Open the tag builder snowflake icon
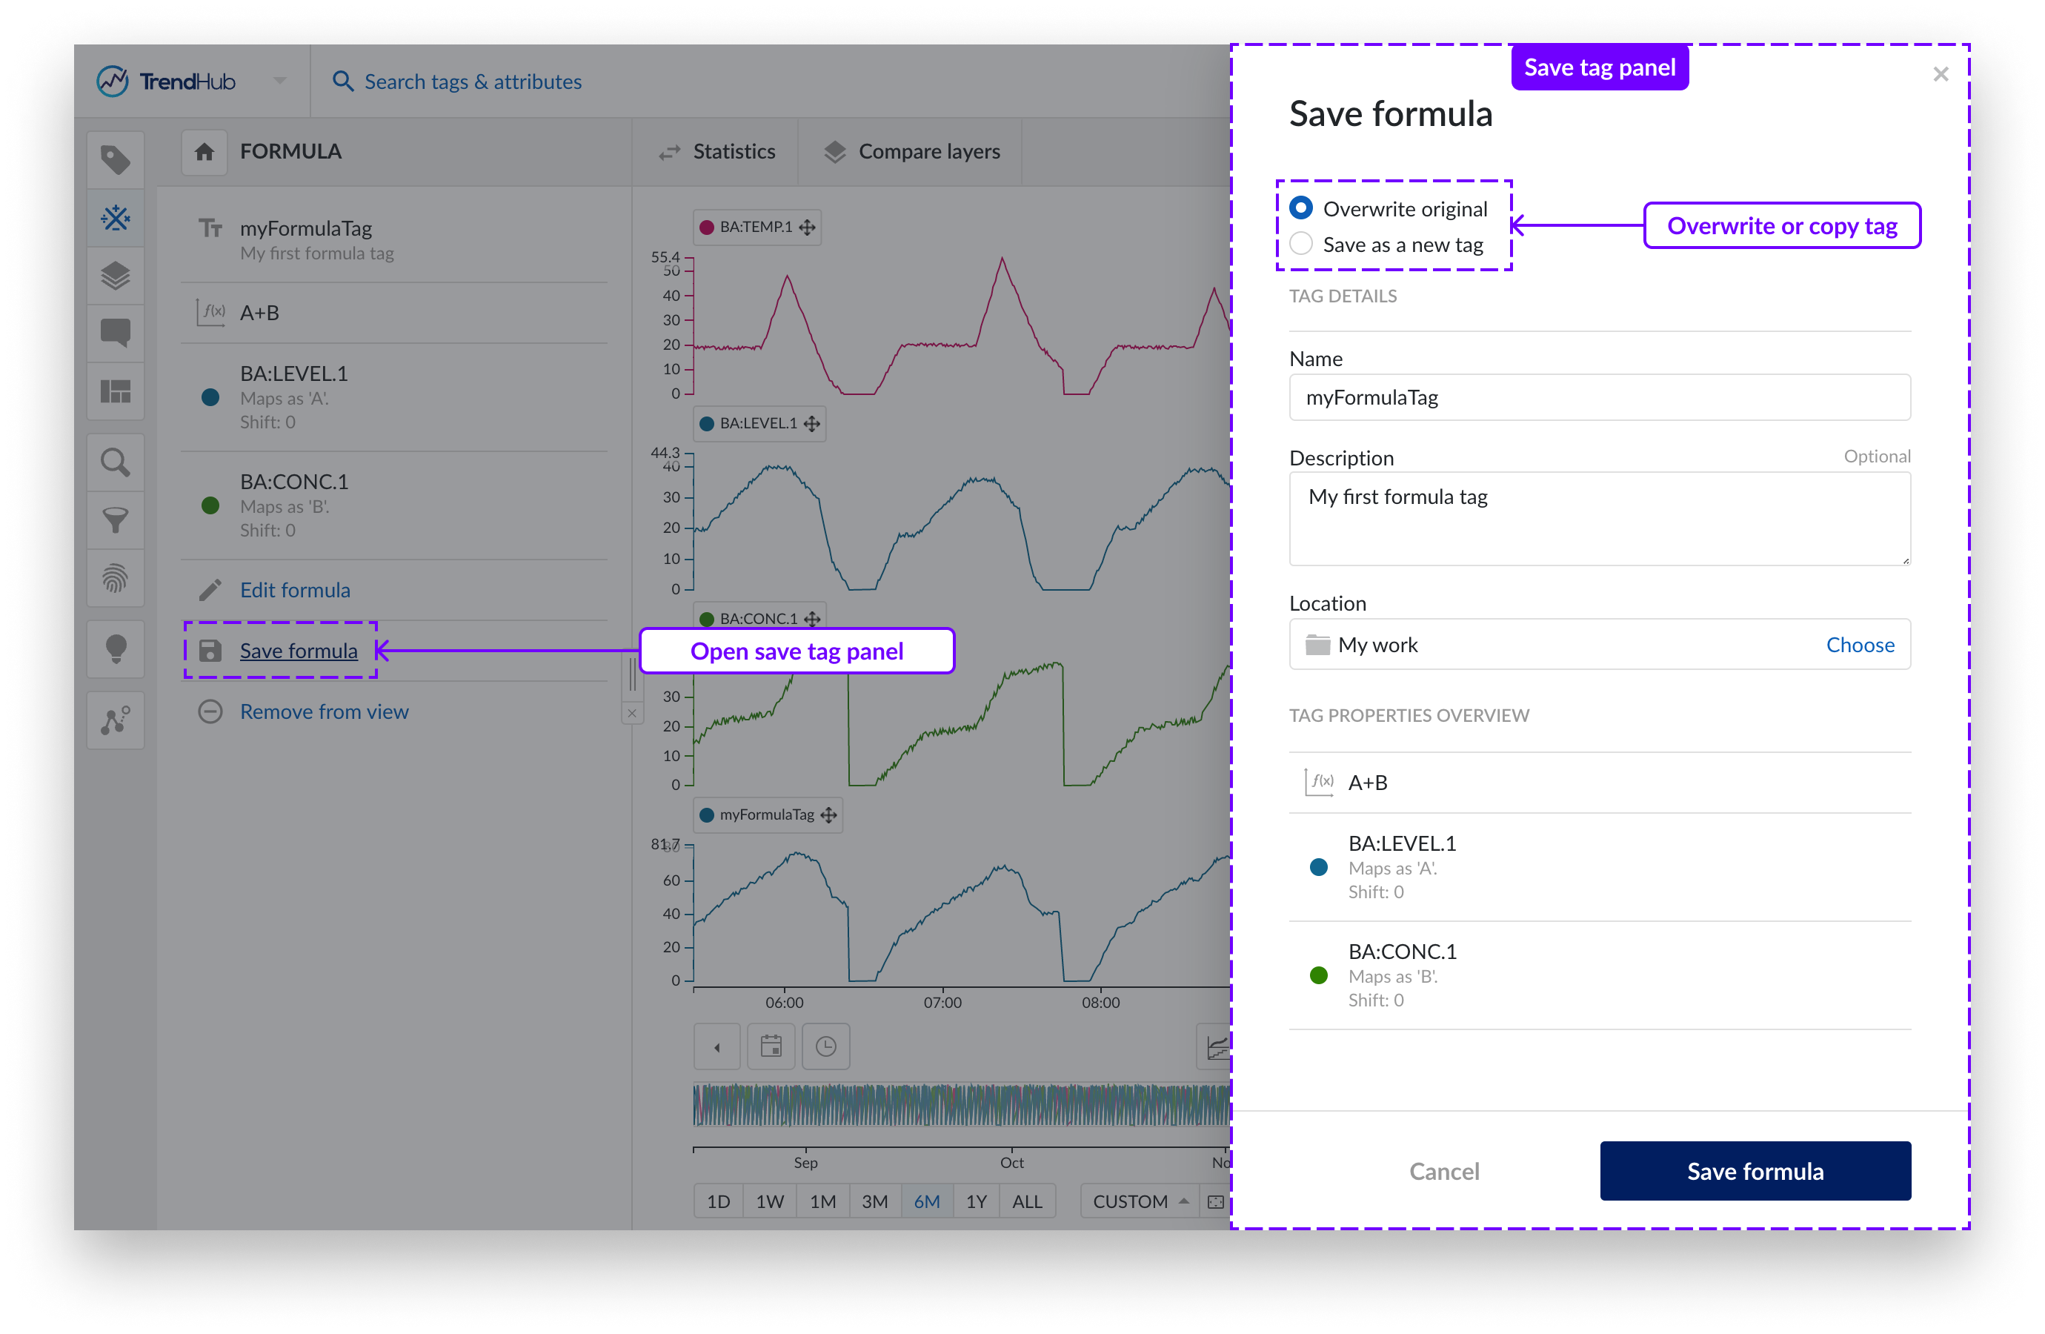The image size is (2045, 1334). point(115,217)
